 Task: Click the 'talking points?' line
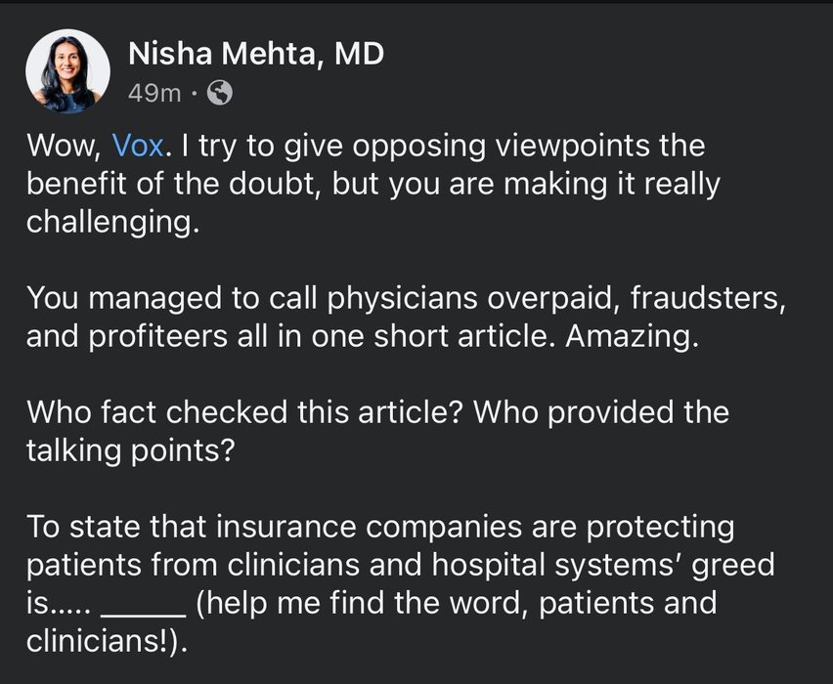130,450
